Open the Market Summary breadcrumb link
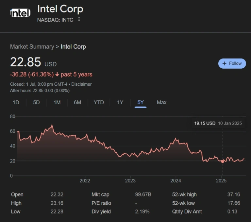Image resolution: width=251 pixels, height=222 pixels. [32, 47]
